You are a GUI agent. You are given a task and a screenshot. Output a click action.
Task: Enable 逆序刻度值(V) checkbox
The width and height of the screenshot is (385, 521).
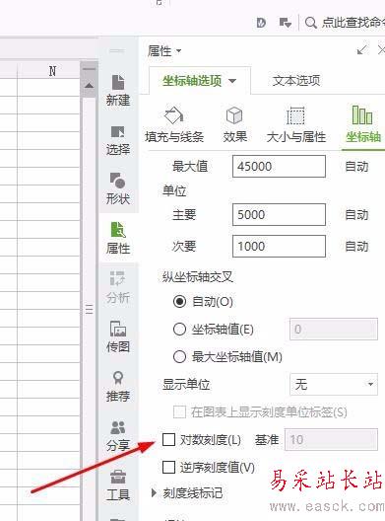coord(168,467)
